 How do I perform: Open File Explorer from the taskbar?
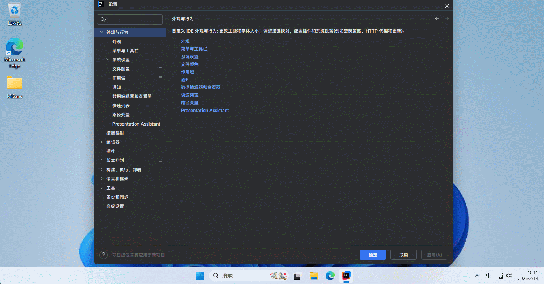pyautogui.click(x=314, y=276)
